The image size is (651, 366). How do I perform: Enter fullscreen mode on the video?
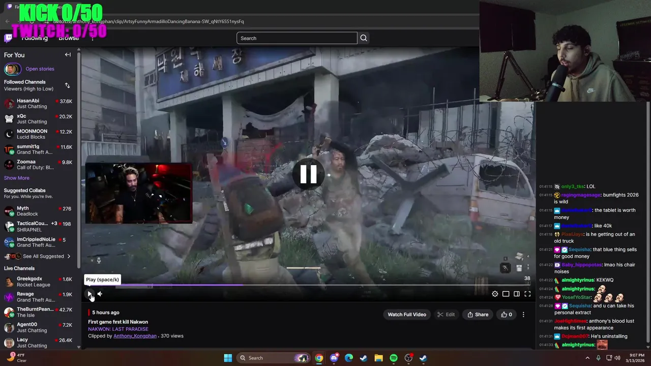[527, 294]
